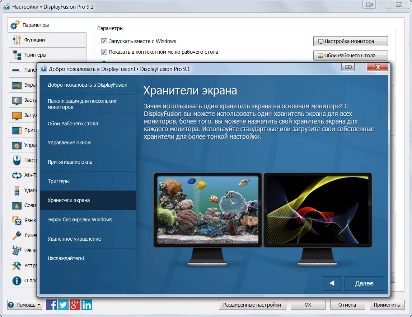Click the window management gear icon in sidebar
Screen dimensions: 412x317
pyautogui.click(x=17, y=145)
